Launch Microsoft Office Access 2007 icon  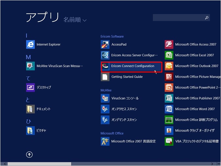click(169, 45)
